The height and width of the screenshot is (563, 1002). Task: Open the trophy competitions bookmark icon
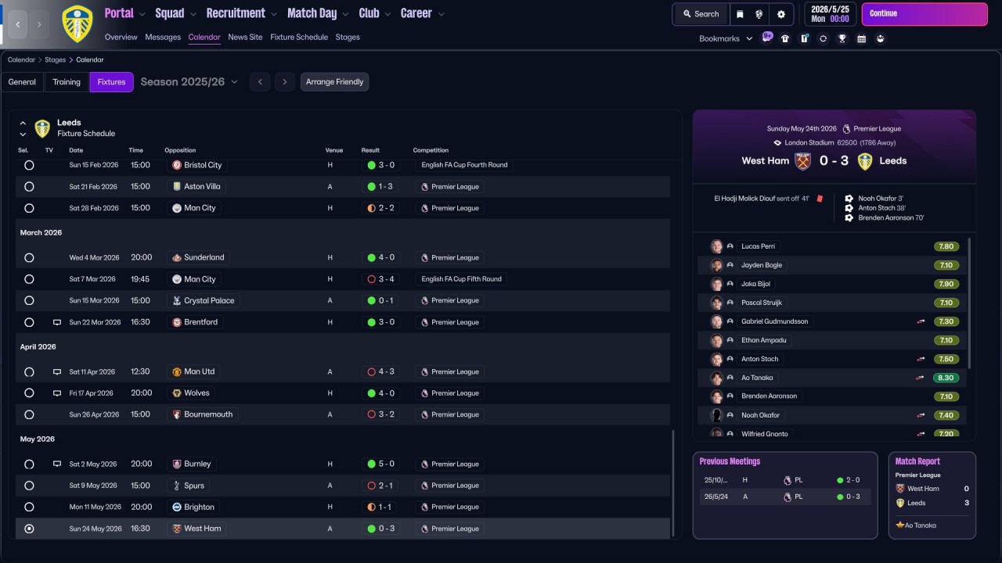[842, 38]
